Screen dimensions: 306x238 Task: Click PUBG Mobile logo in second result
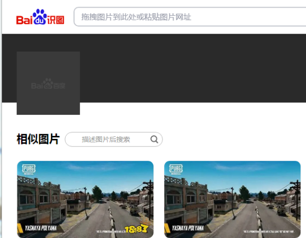coord(176,171)
